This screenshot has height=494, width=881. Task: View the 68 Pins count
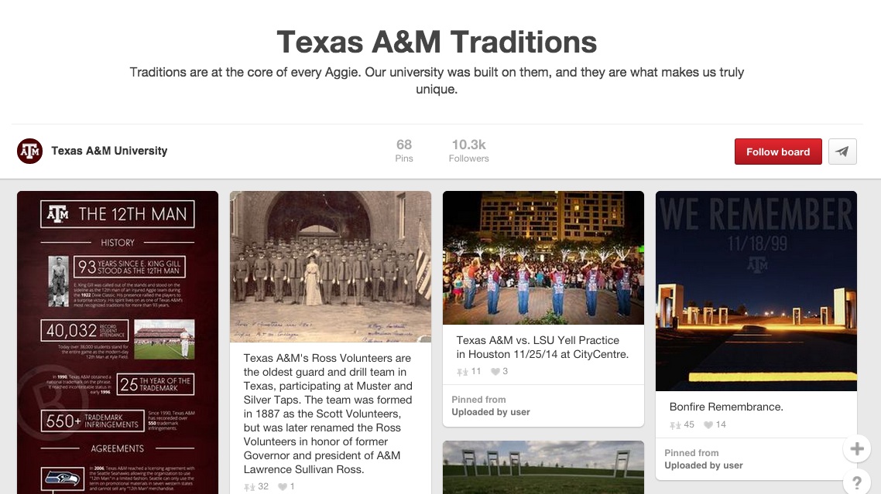pos(404,151)
